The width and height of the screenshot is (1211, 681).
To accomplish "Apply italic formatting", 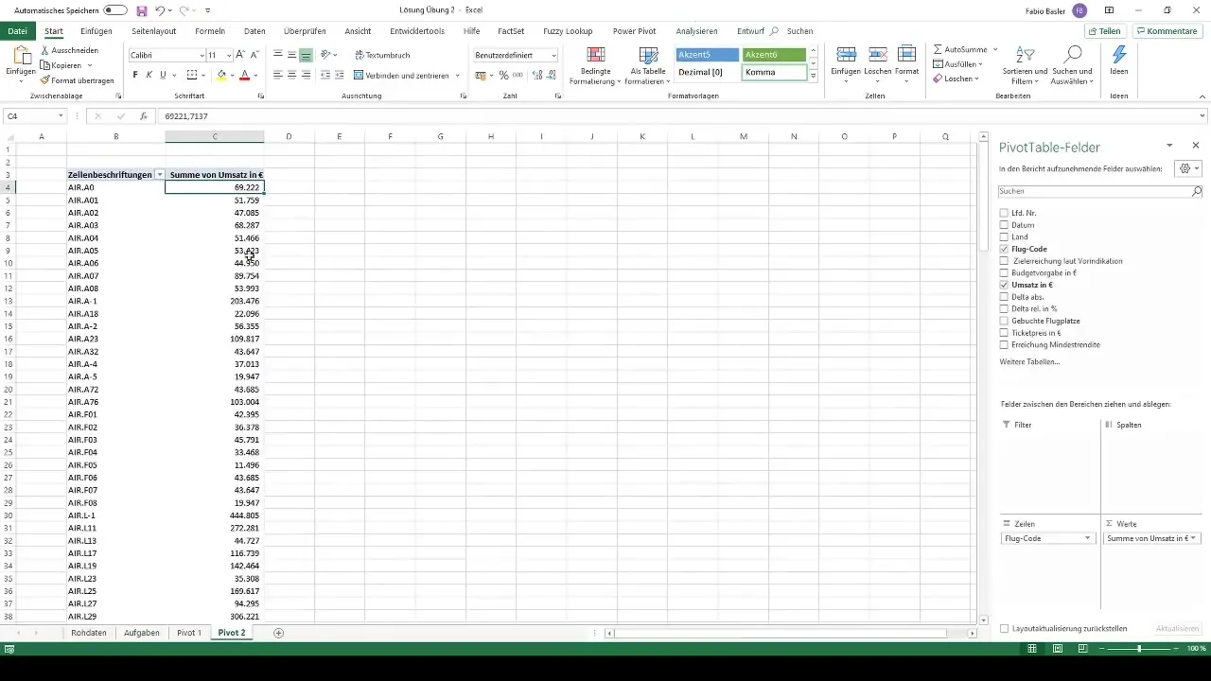I will point(149,75).
